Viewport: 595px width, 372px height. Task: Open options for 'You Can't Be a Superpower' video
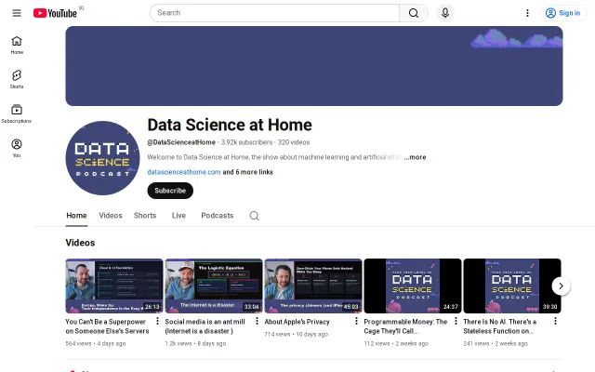coord(157,321)
